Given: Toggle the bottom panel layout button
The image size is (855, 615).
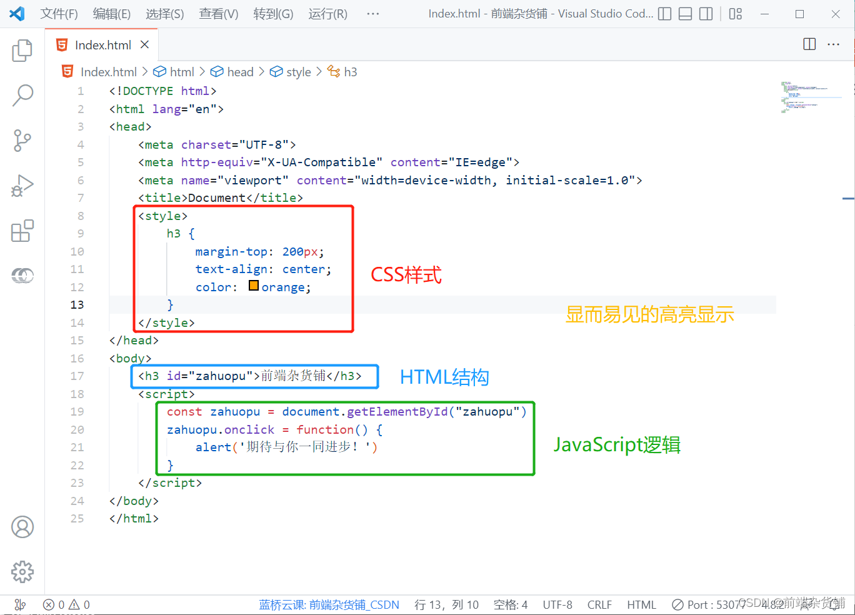Looking at the screenshot, I should click(686, 14).
